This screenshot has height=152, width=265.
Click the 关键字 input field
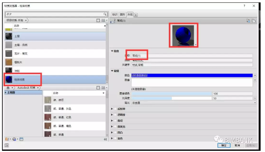click(192, 65)
